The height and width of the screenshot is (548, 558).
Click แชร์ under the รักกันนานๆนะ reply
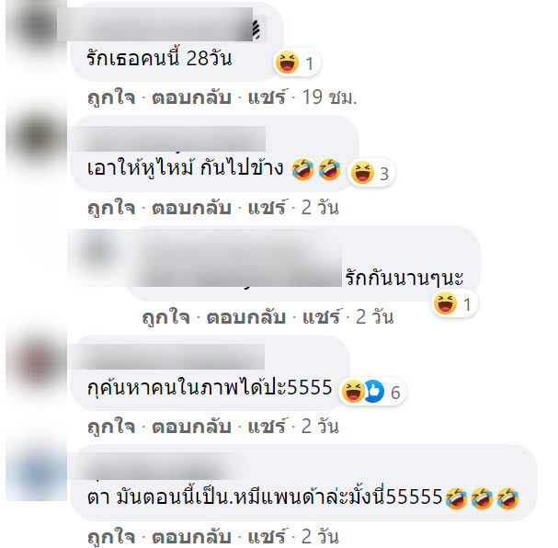[321, 317]
